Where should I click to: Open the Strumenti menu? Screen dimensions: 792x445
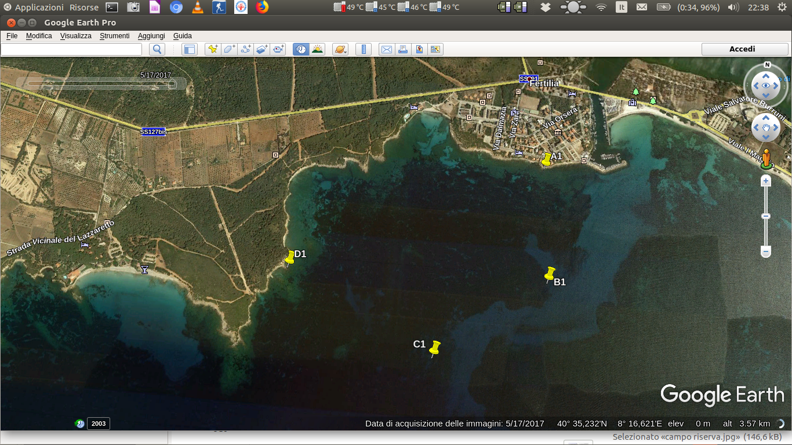click(x=114, y=36)
